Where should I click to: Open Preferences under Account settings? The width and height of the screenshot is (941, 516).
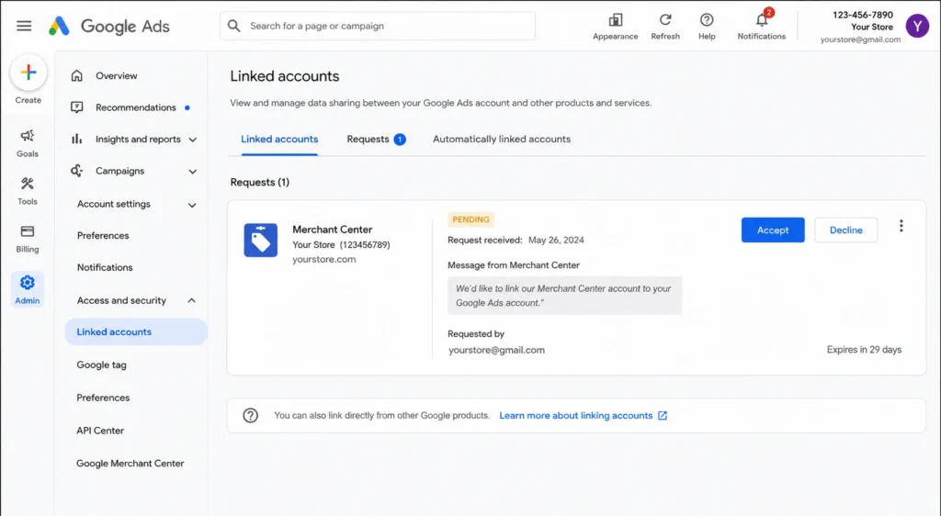click(x=103, y=236)
